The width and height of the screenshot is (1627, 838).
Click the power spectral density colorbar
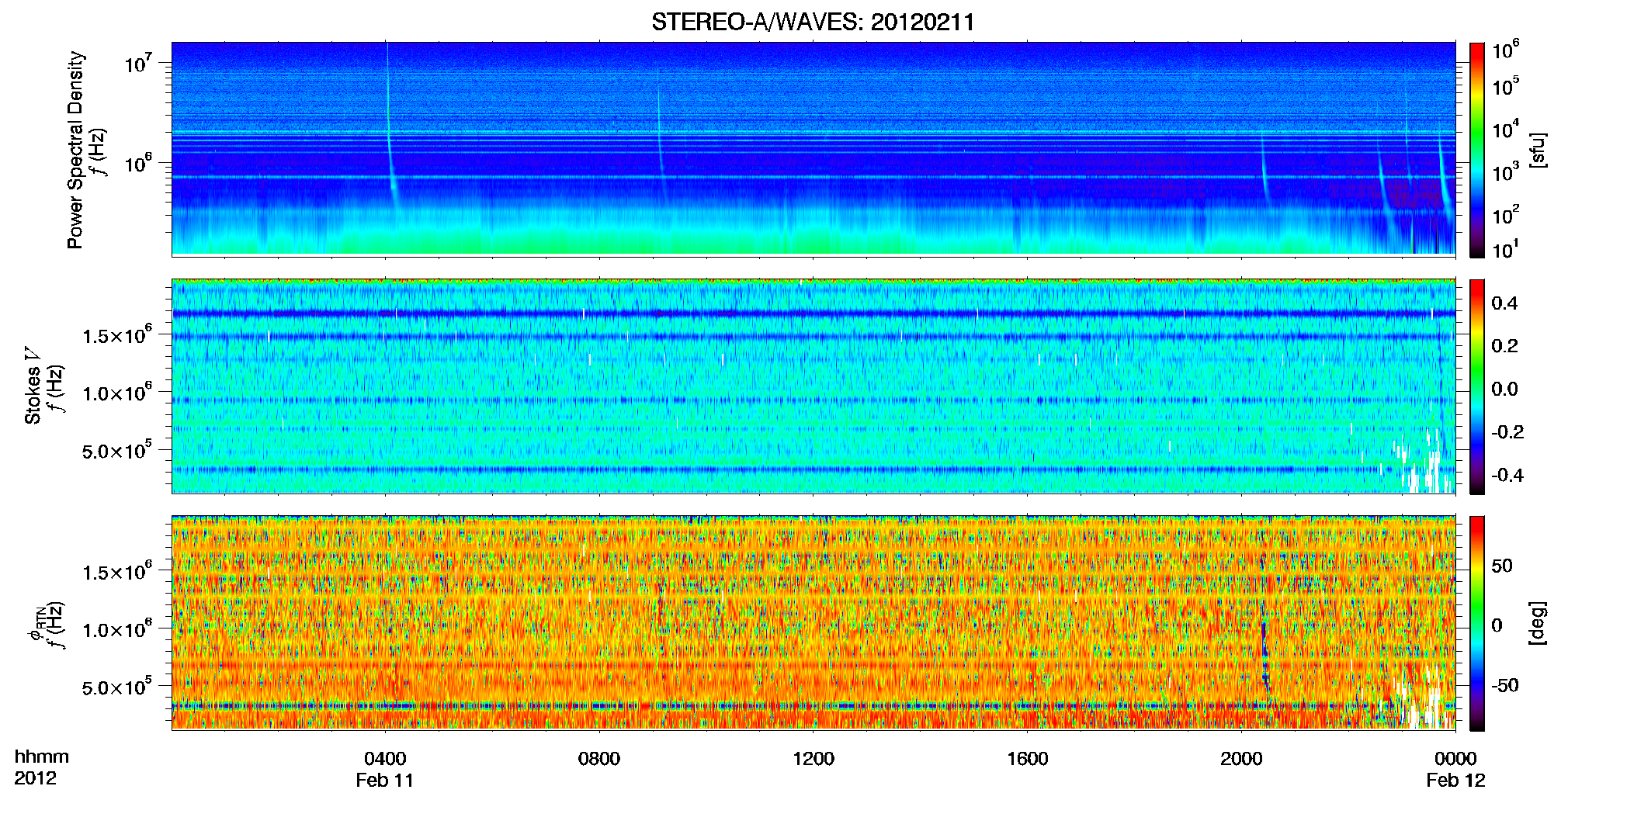pyautogui.click(x=1477, y=150)
